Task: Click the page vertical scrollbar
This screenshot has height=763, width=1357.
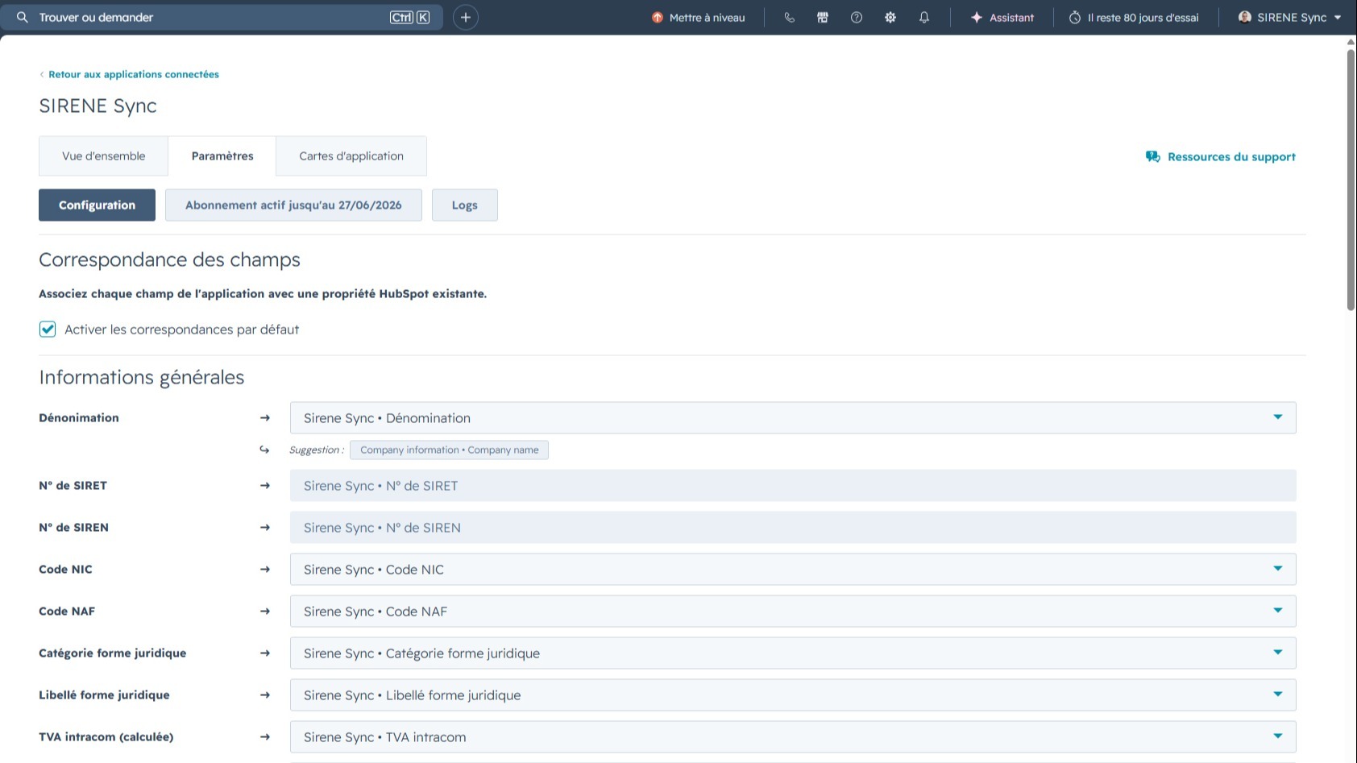Action: (1351, 179)
